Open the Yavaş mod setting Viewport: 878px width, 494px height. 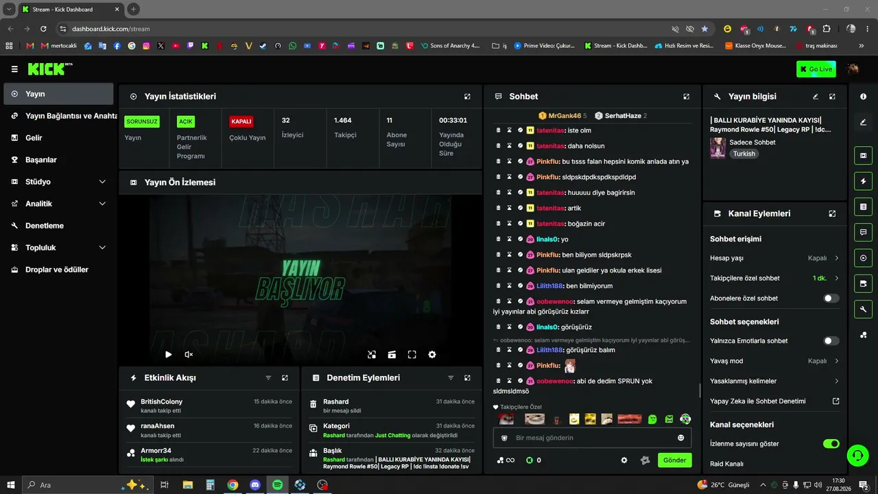[x=774, y=361]
